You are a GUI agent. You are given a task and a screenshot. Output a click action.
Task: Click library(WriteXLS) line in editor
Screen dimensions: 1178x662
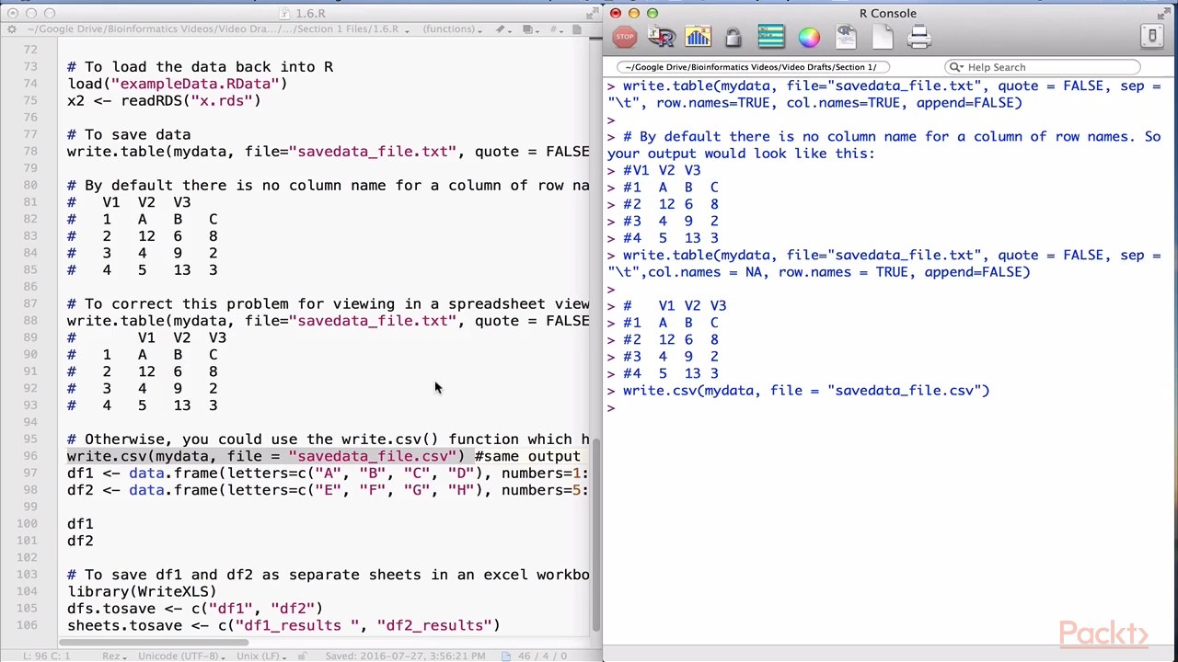pos(142,591)
